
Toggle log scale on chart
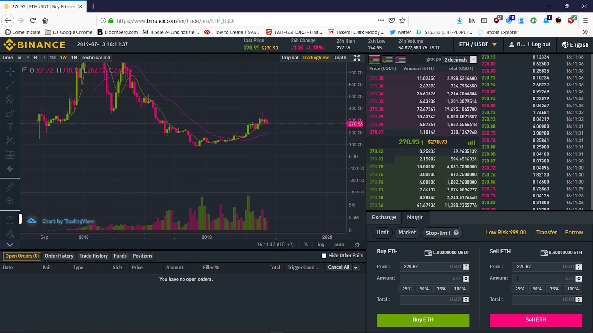tap(321, 245)
